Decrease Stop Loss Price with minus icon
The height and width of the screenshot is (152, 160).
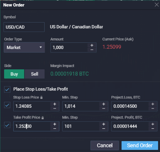click(55, 108)
